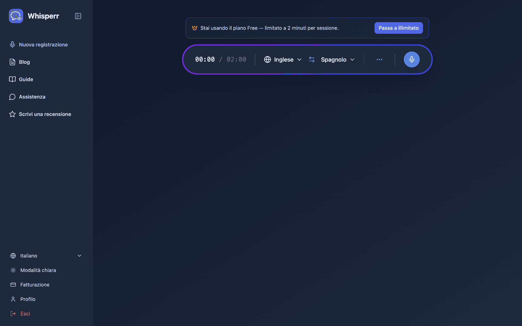Click the sidebar microphone icon

click(12, 45)
